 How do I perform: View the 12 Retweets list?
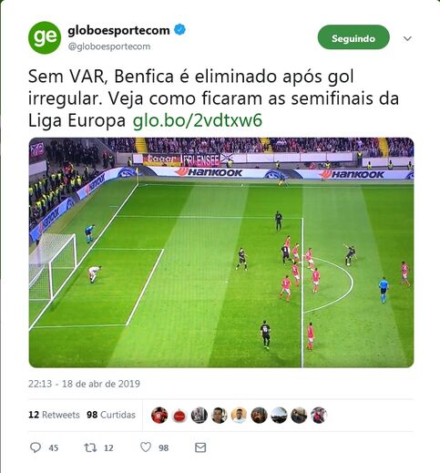click(54, 415)
